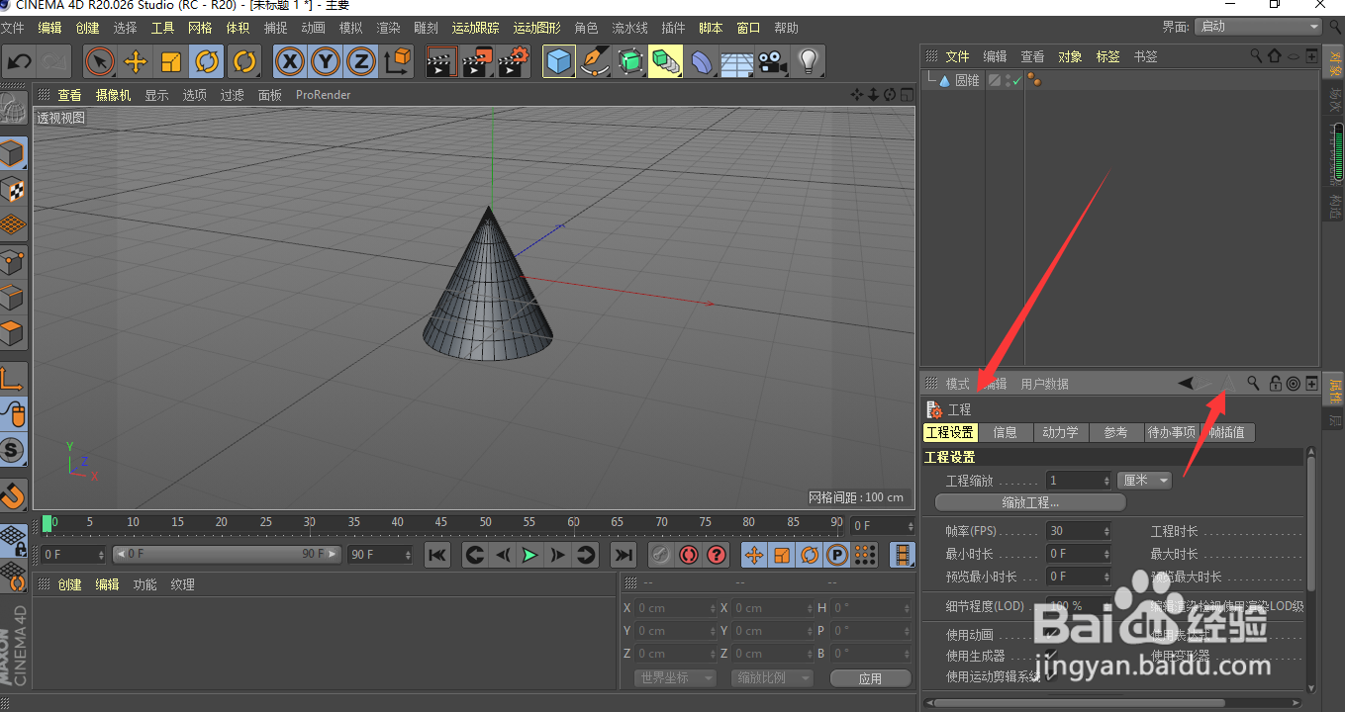Open the 界面 layout dropdown

coord(1258,27)
